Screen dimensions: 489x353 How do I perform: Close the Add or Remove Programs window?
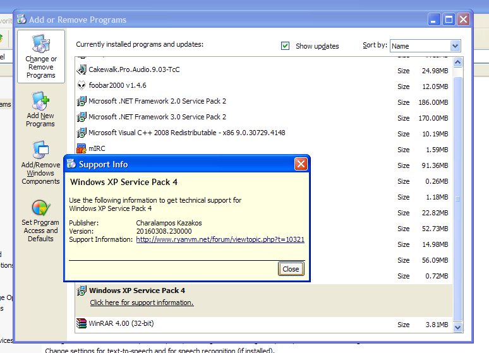click(x=464, y=20)
